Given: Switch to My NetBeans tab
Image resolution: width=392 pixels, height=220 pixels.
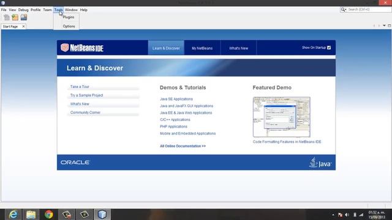Looking at the screenshot, I should (202, 48).
